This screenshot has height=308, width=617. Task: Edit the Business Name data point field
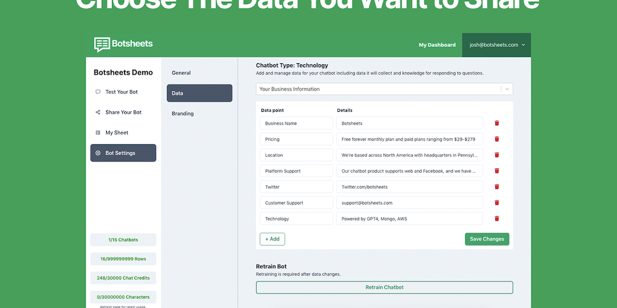click(x=296, y=123)
